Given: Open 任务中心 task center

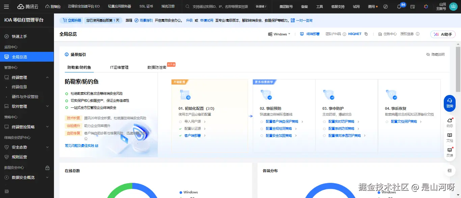Looking at the screenshot, I should 387,34.
